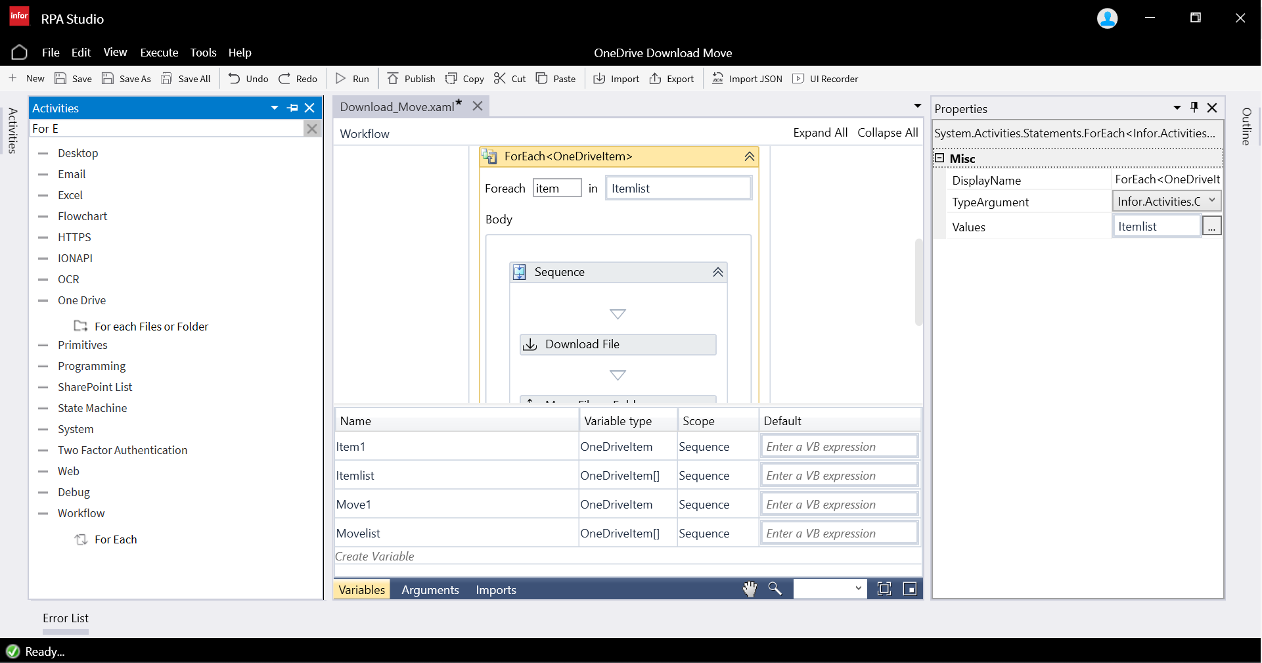Pin the Properties panel
The width and height of the screenshot is (1262, 663).
[x=1194, y=108]
